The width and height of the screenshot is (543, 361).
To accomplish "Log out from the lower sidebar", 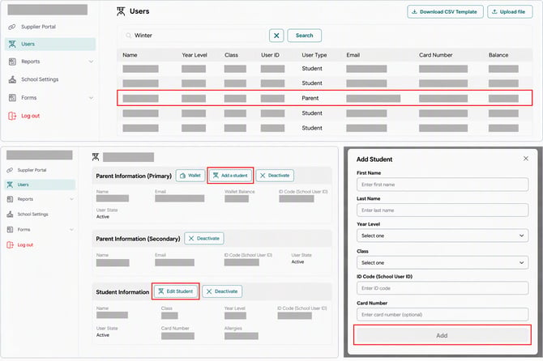I will (25, 244).
